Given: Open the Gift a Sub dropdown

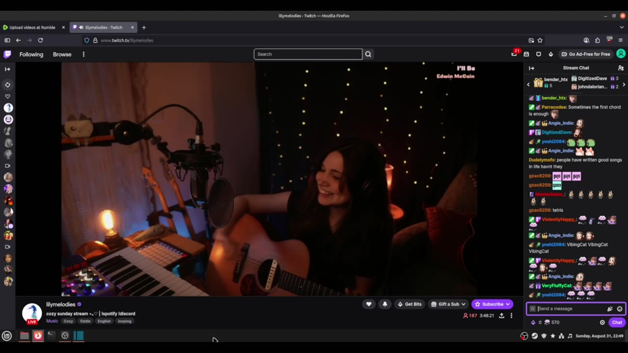Looking at the screenshot, I should coord(448,304).
